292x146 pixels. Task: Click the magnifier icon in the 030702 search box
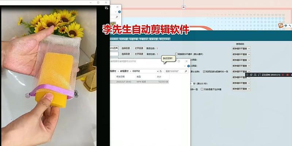[x=186, y=71]
